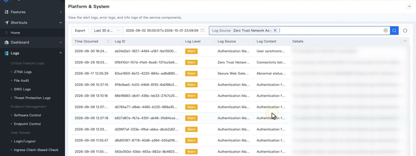
Task: Collapse the Logs section chevron
Action: coord(61,53)
